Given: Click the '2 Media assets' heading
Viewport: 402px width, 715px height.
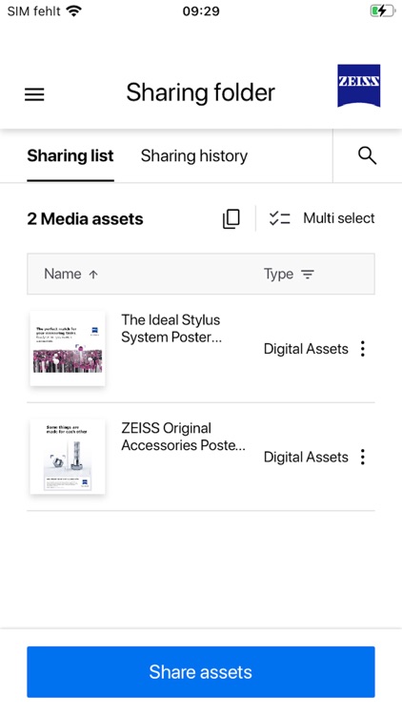Looking at the screenshot, I should [85, 219].
